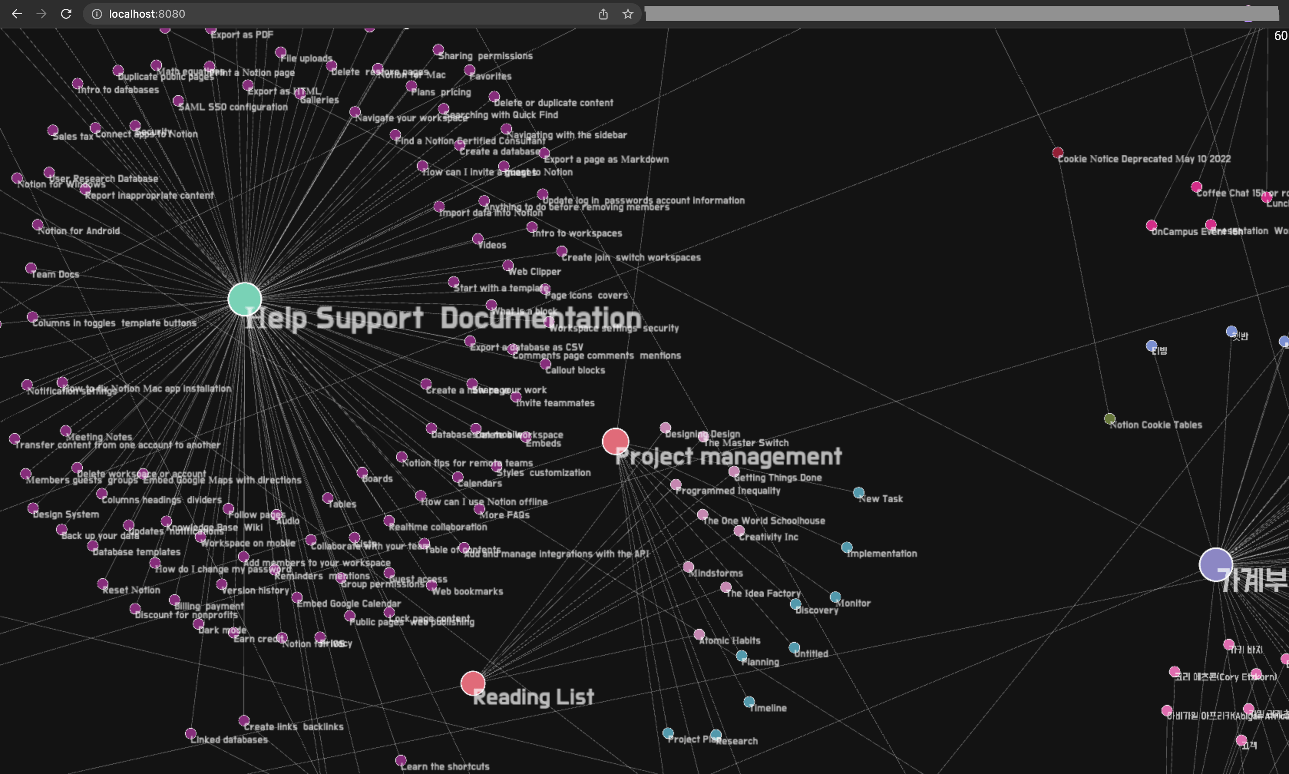This screenshot has width=1289, height=774.
Task: Click the Cookie Notice Deprecated node
Action: pos(1058,153)
